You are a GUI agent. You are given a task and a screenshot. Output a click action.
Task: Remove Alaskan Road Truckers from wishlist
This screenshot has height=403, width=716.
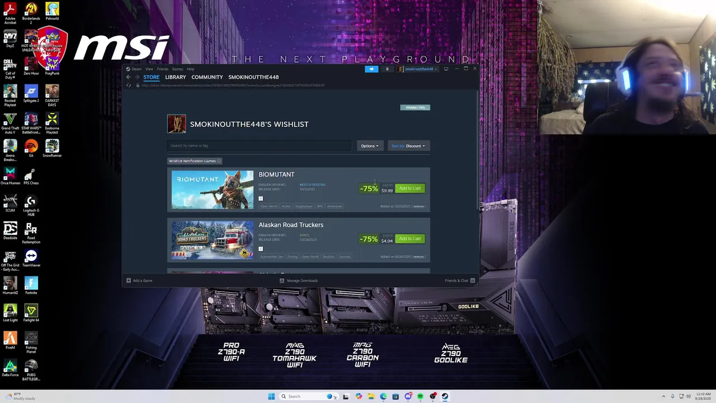click(418, 256)
